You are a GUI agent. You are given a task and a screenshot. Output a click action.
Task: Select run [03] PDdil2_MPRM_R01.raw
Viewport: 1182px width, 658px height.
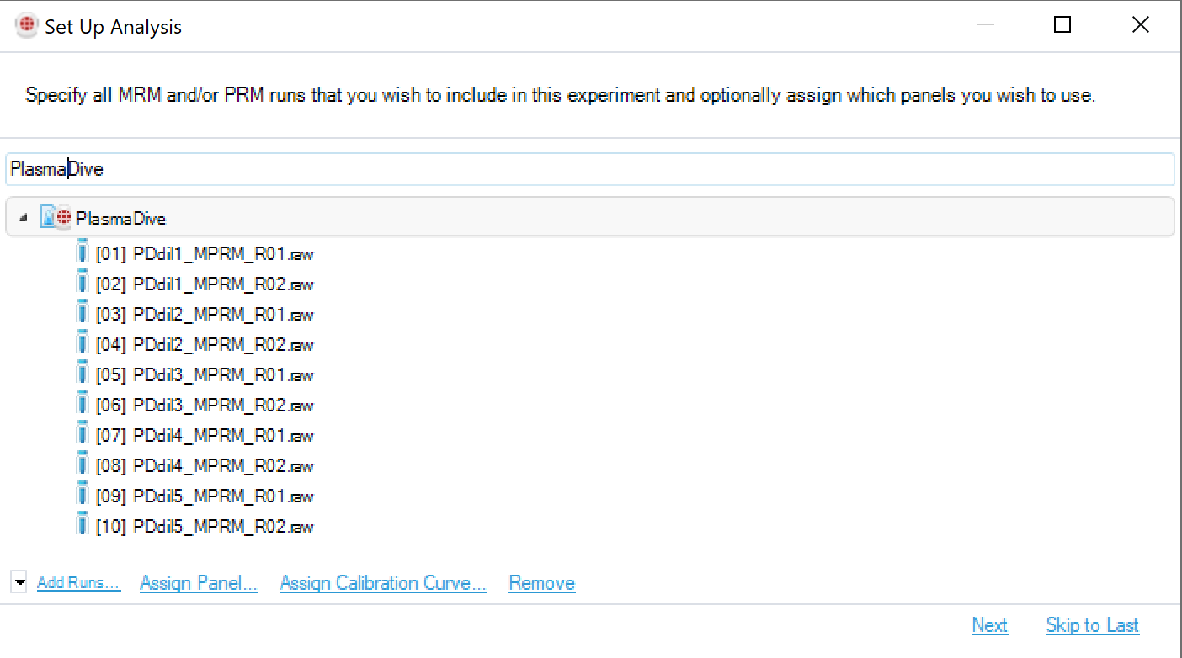[205, 315]
